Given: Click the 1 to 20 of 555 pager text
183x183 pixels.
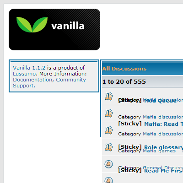Looking at the screenshot, I should click(x=124, y=81).
